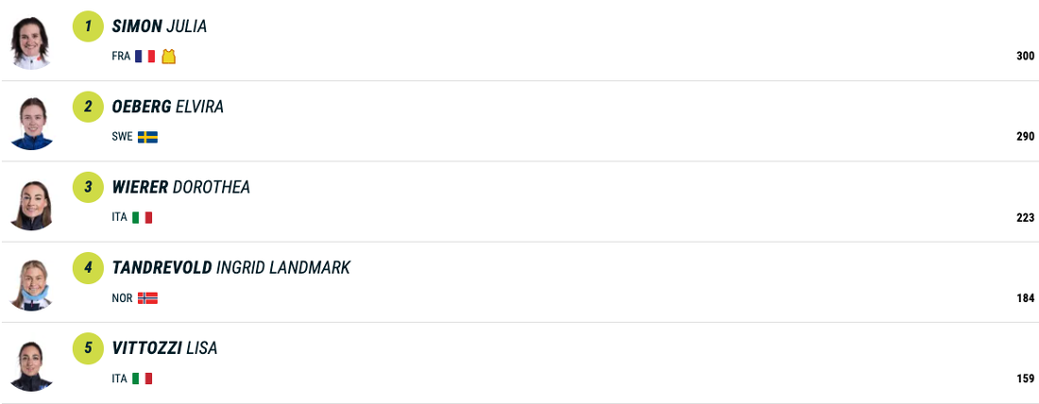Screen dimensions: 1039x404
Task: Click the yellow bib icon beside Simon's flag
Action: coord(168,57)
